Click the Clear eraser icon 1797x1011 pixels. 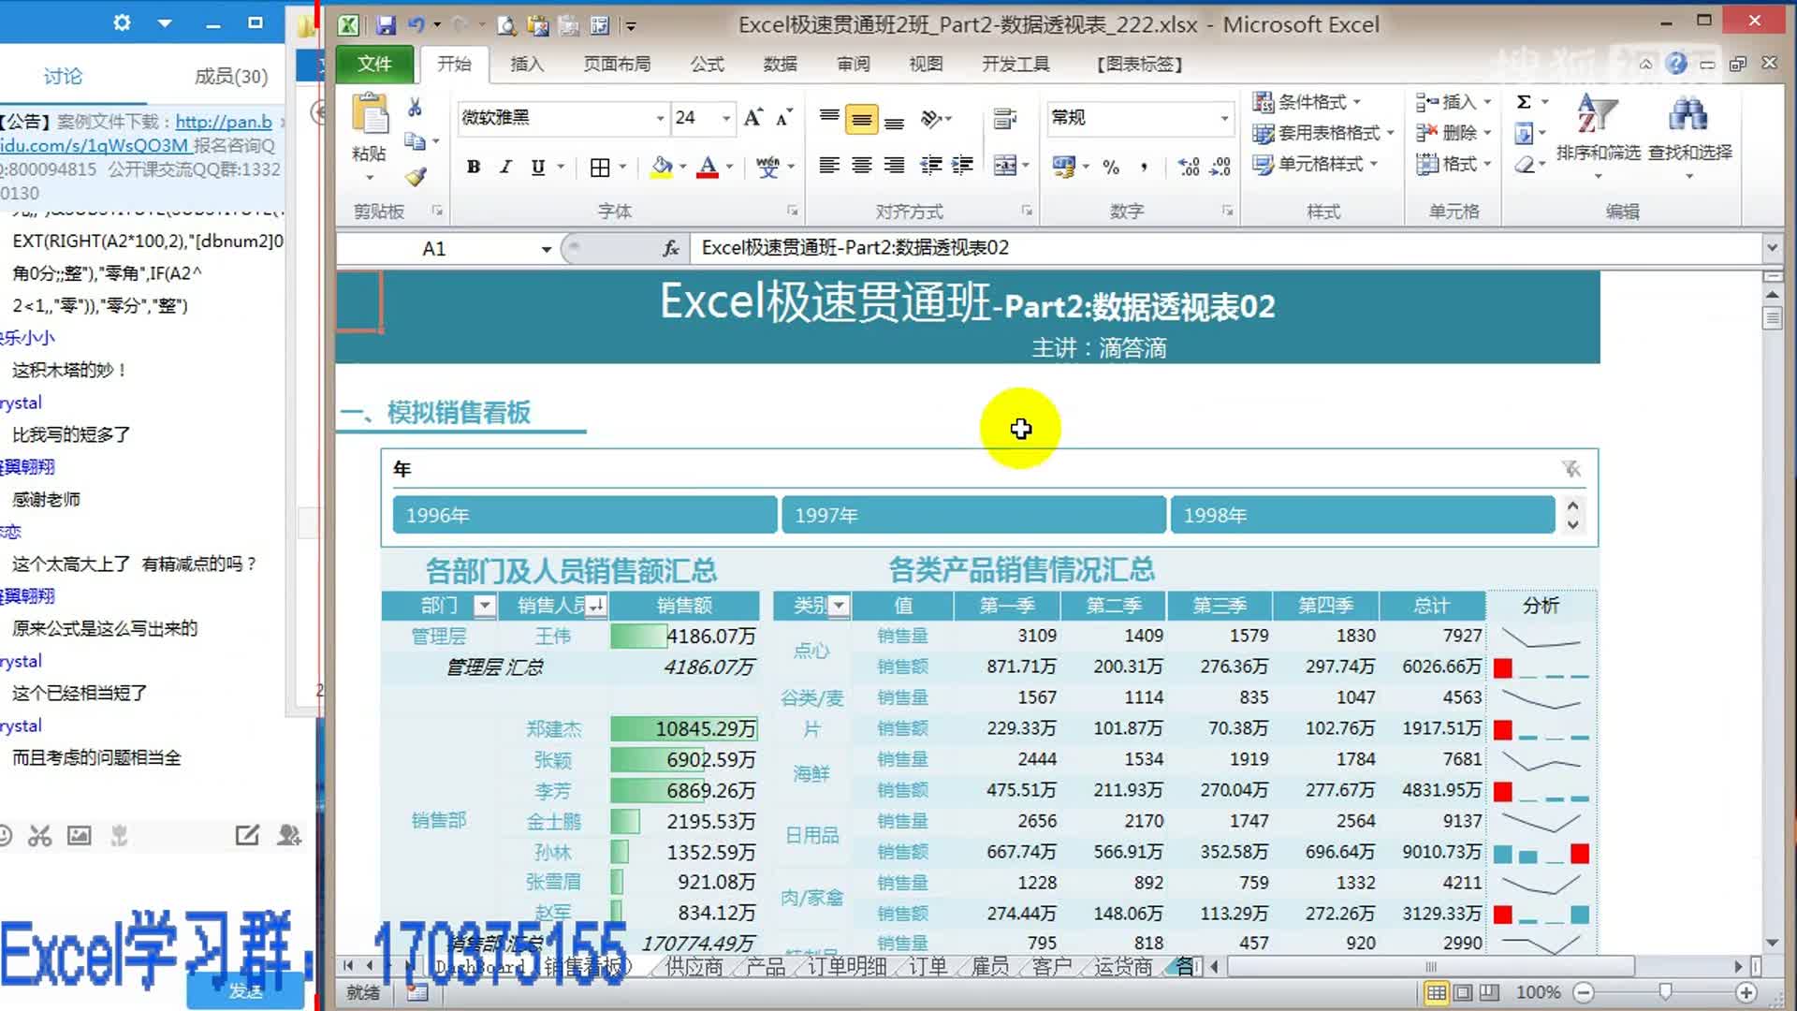point(1525,165)
